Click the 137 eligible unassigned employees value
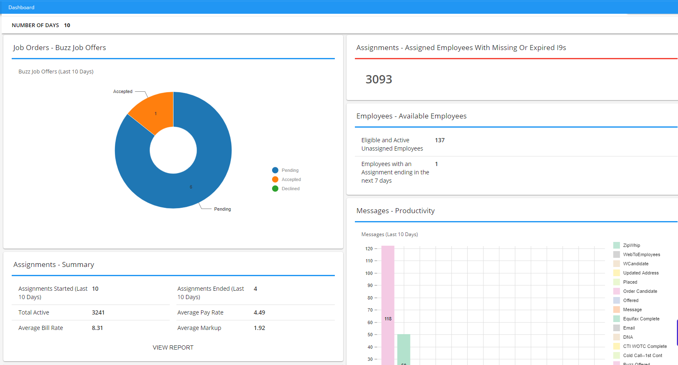This screenshot has height=365, width=678. (x=440, y=140)
